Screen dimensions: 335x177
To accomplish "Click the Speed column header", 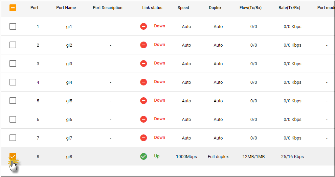I will (183, 8).
